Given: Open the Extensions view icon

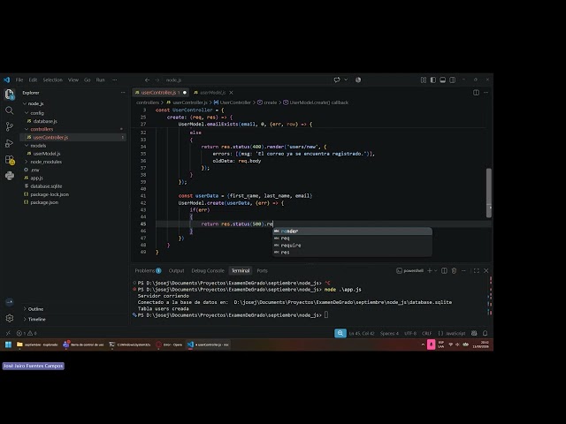Looking at the screenshot, I should [x=10, y=160].
